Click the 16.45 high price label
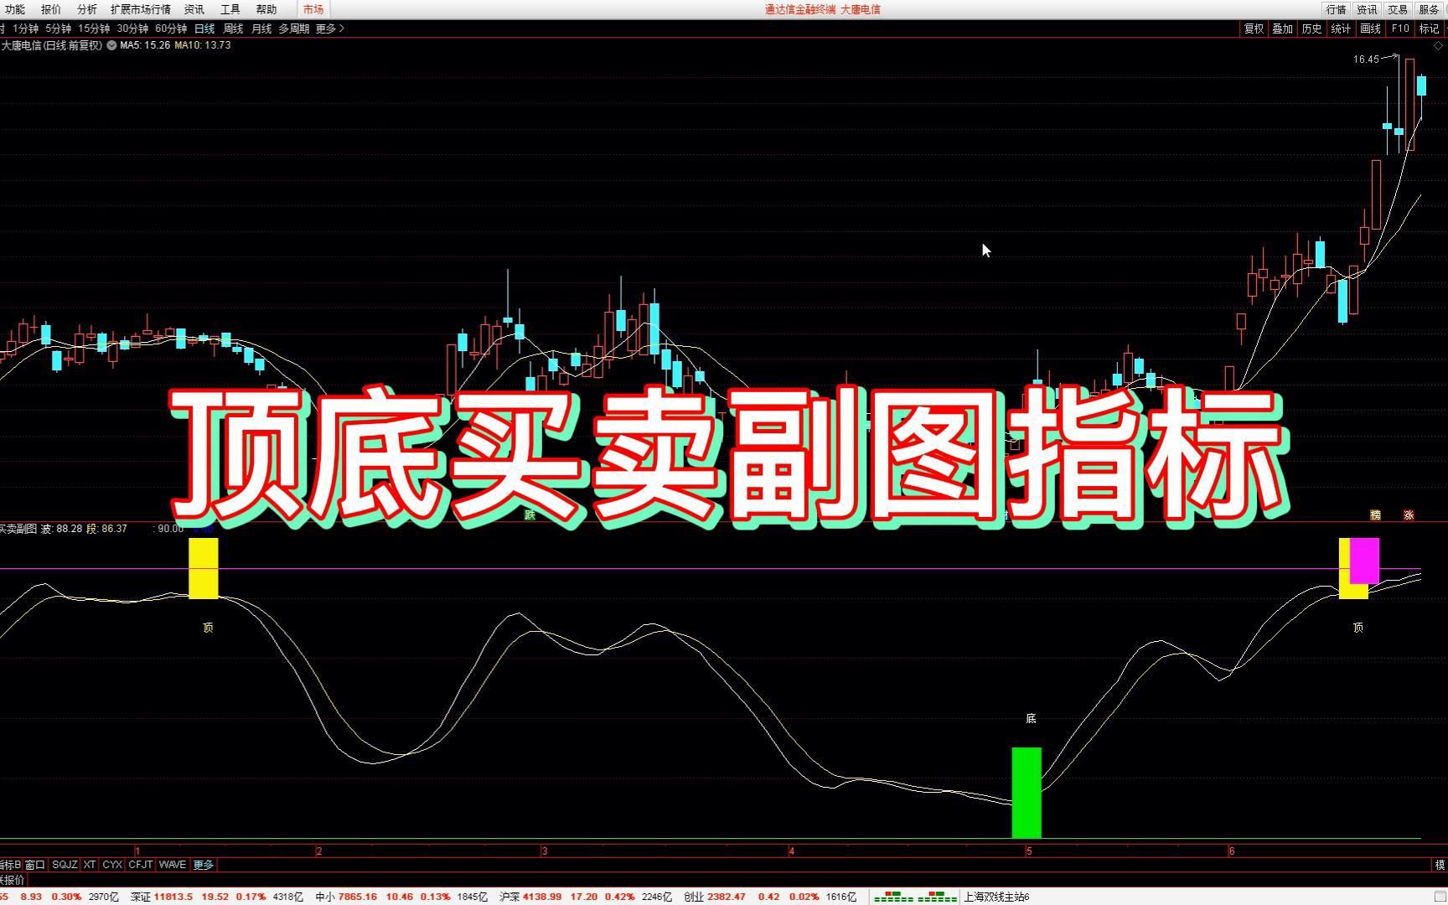The height and width of the screenshot is (905, 1448). pos(1366,59)
